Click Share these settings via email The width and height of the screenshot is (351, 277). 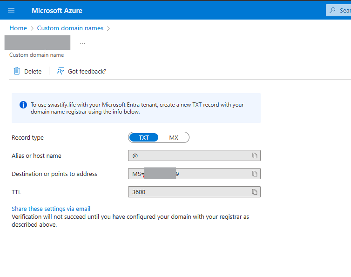51,209
